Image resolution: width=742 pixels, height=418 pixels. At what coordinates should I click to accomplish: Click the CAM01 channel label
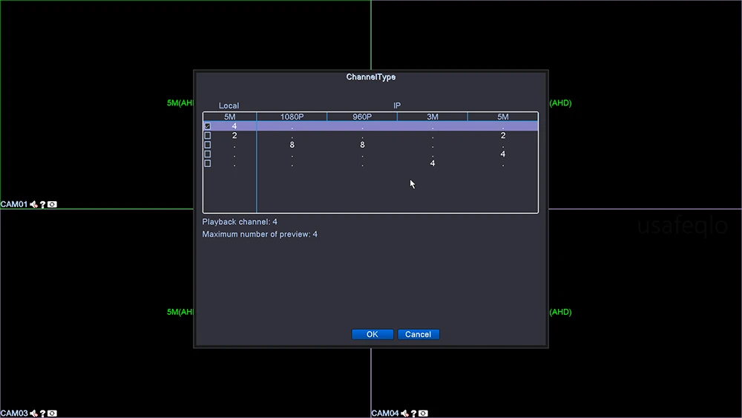tap(14, 204)
